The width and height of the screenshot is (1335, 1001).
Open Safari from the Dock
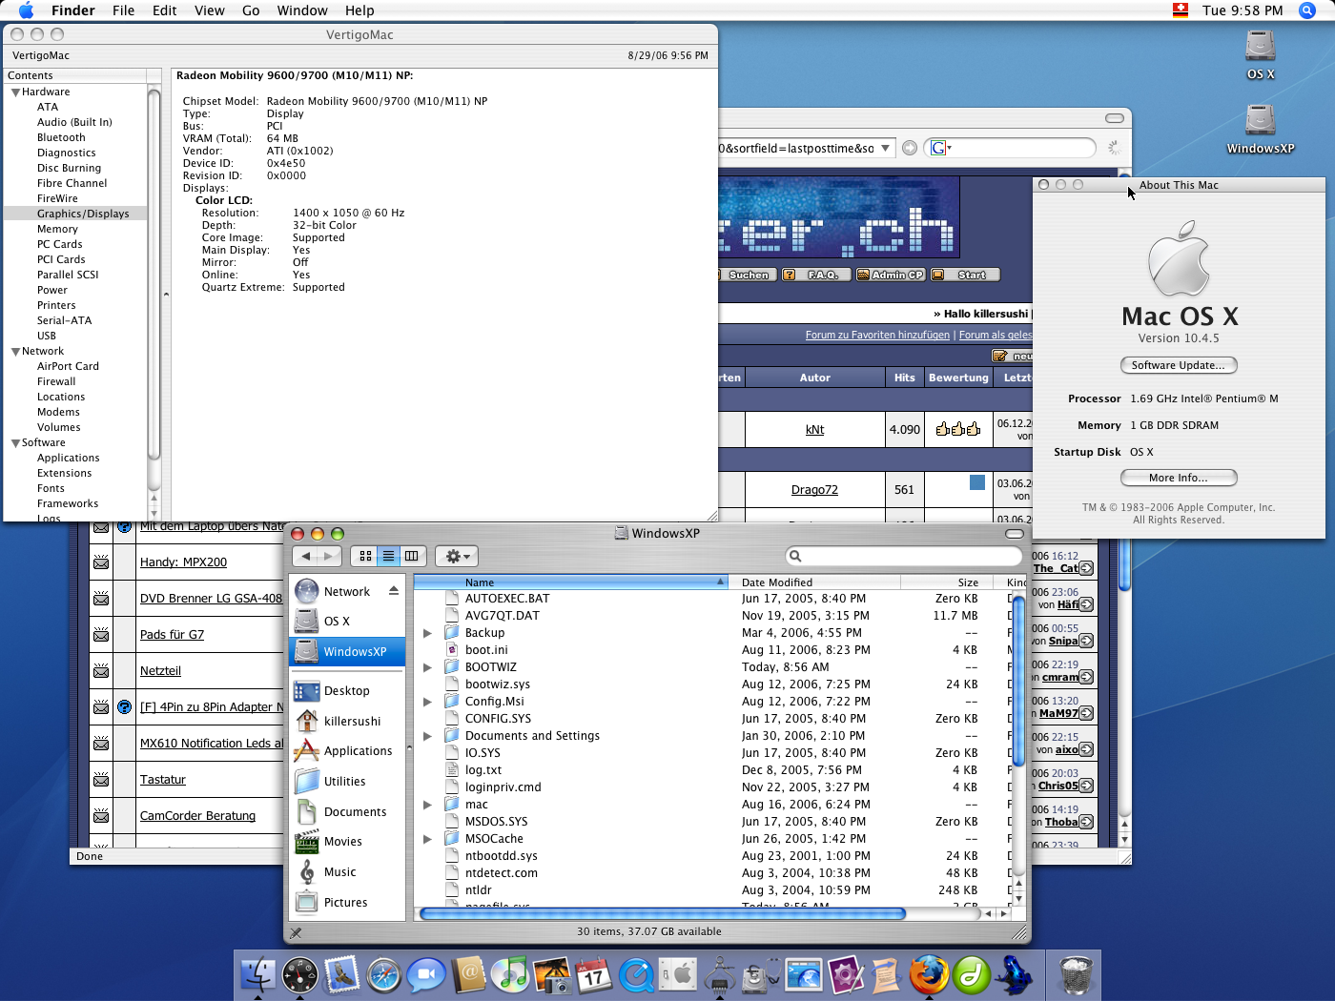383,975
